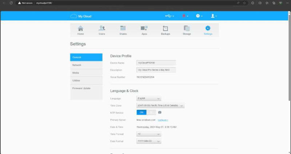291x154 pixels.
Task: Click the Not secure warning icon
Action: pyautogui.click(x=20, y=3)
